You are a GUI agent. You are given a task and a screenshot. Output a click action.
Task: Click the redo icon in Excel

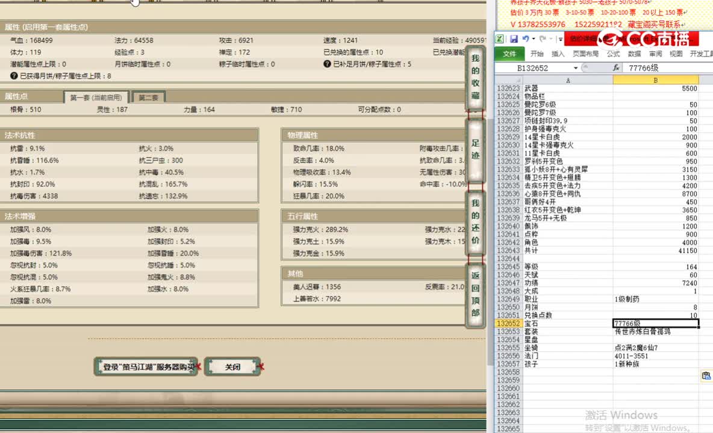tap(543, 39)
